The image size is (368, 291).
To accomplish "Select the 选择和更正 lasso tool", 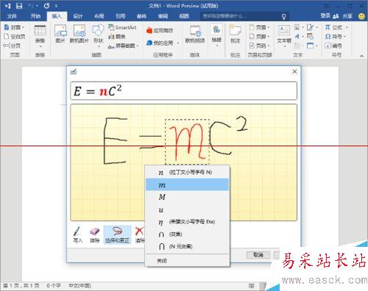I will click(117, 235).
